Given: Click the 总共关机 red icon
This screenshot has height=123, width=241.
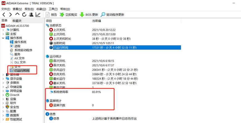Looking at the screenshot, I should pyautogui.click(x=51, y=74).
